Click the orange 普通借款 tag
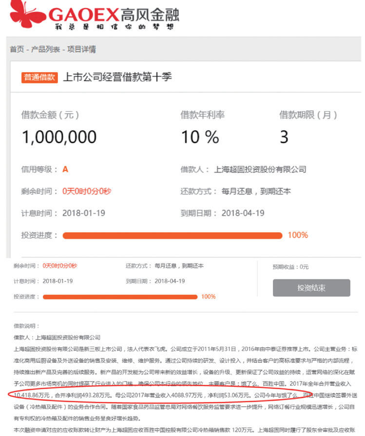 coord(39,78)
